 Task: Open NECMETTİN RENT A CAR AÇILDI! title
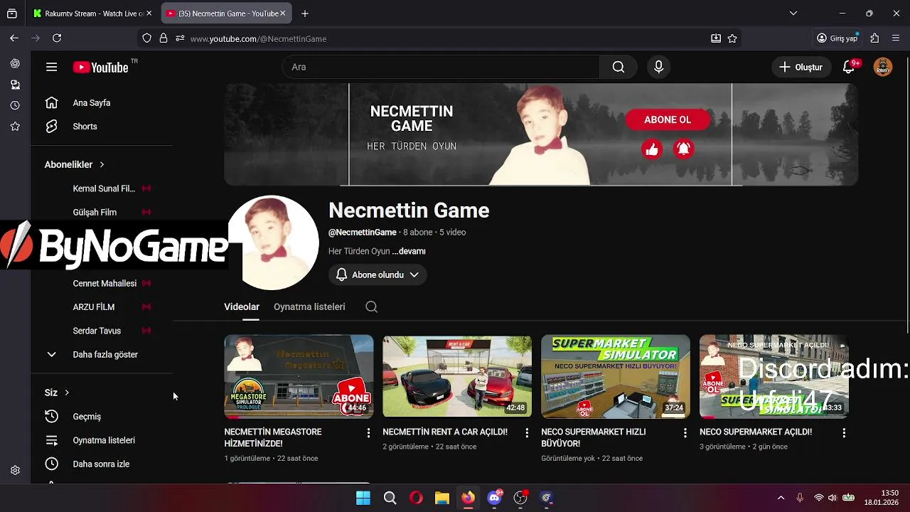click(x=445, y=432)
